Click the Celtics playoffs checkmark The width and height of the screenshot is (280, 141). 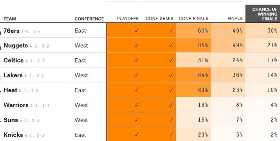pos(136,60)
